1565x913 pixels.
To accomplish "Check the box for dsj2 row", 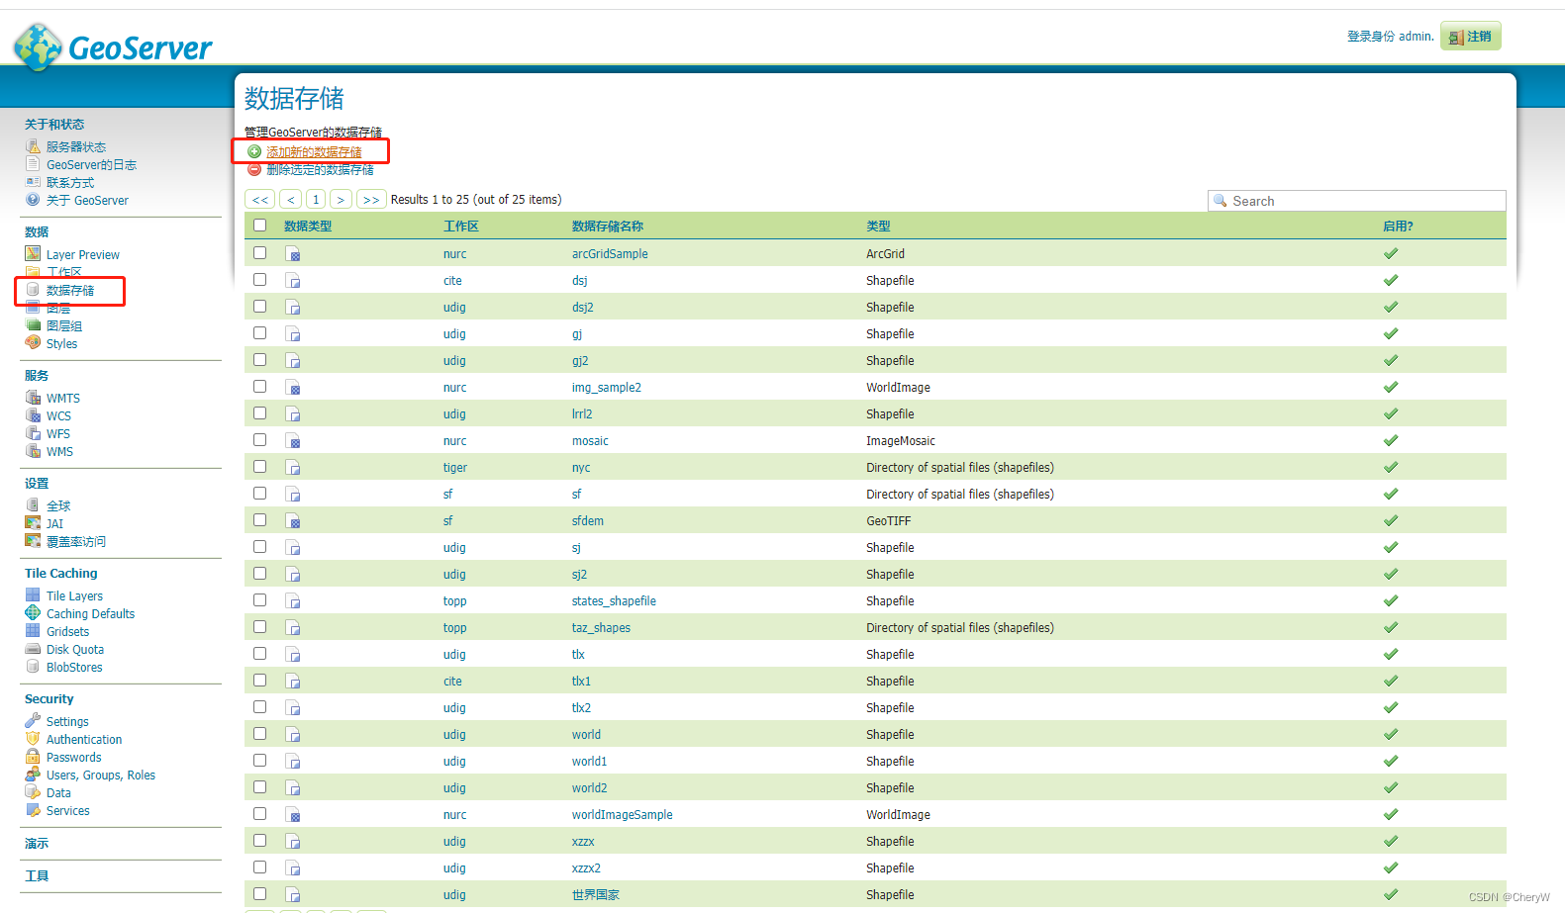I will (259, 307).
